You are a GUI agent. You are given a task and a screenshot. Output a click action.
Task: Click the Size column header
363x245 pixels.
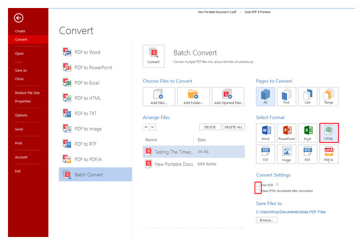click(x=201, y=140)
